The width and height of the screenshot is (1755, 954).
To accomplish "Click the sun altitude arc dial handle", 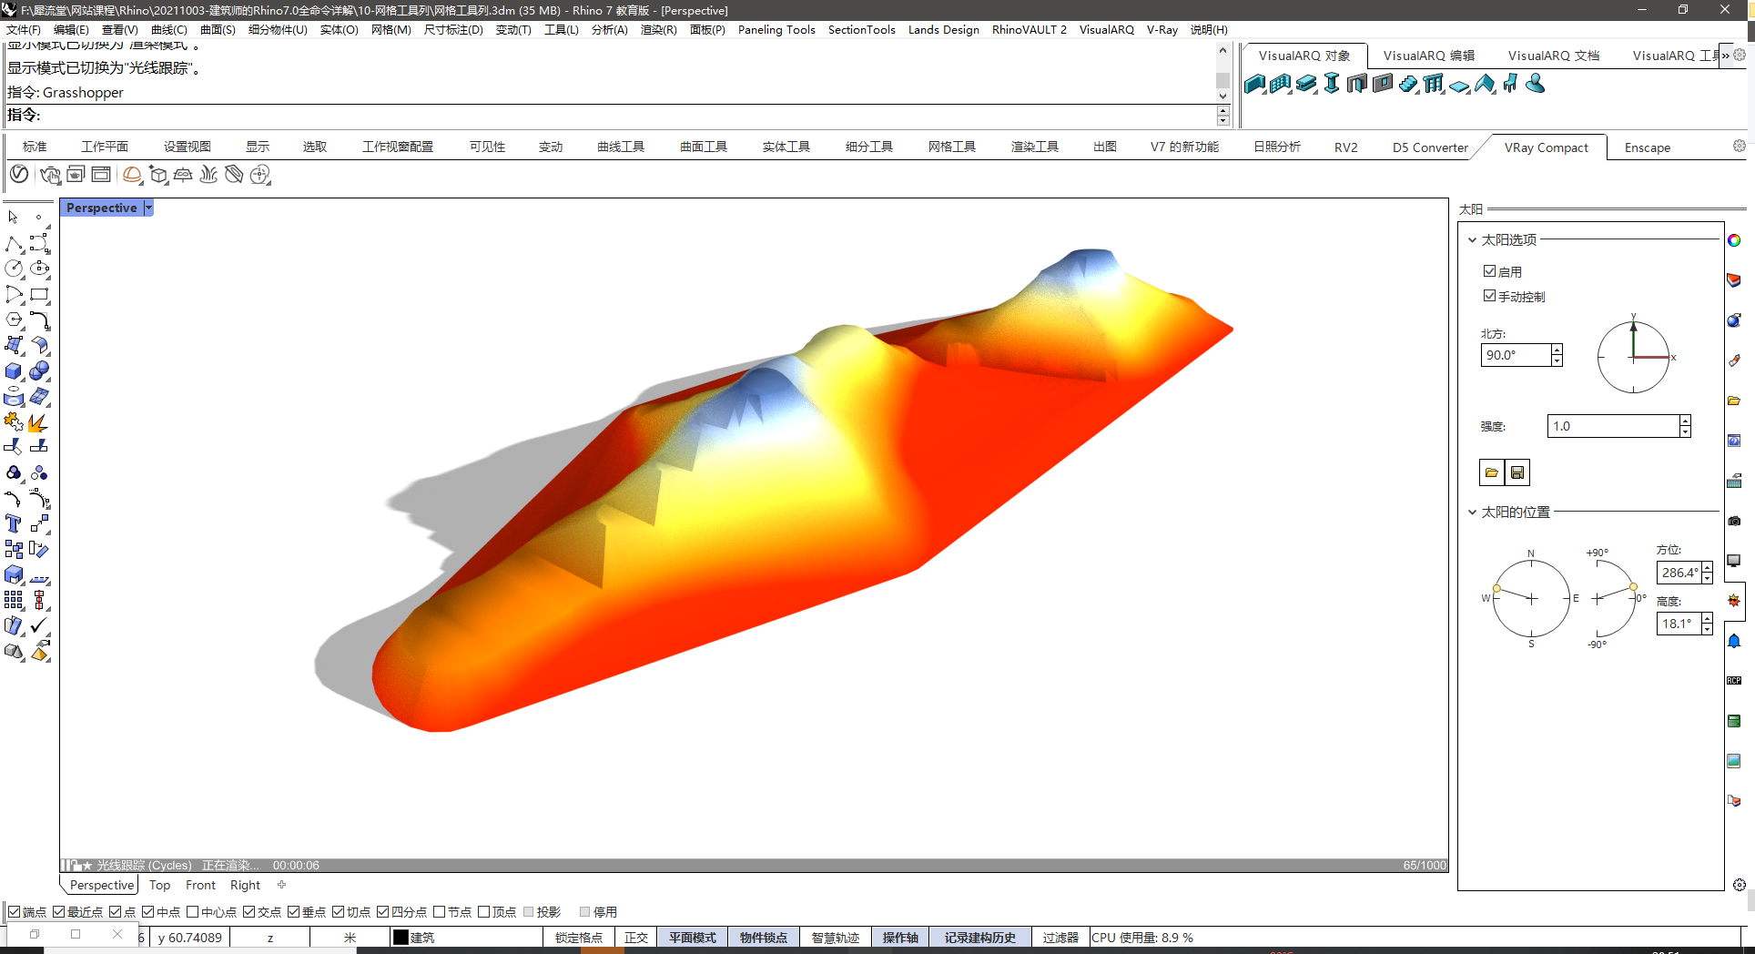I will point(1634,587).
